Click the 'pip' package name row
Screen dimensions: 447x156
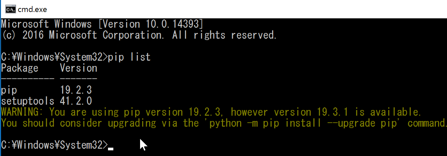pyautogui.click(x=9, y=90)
